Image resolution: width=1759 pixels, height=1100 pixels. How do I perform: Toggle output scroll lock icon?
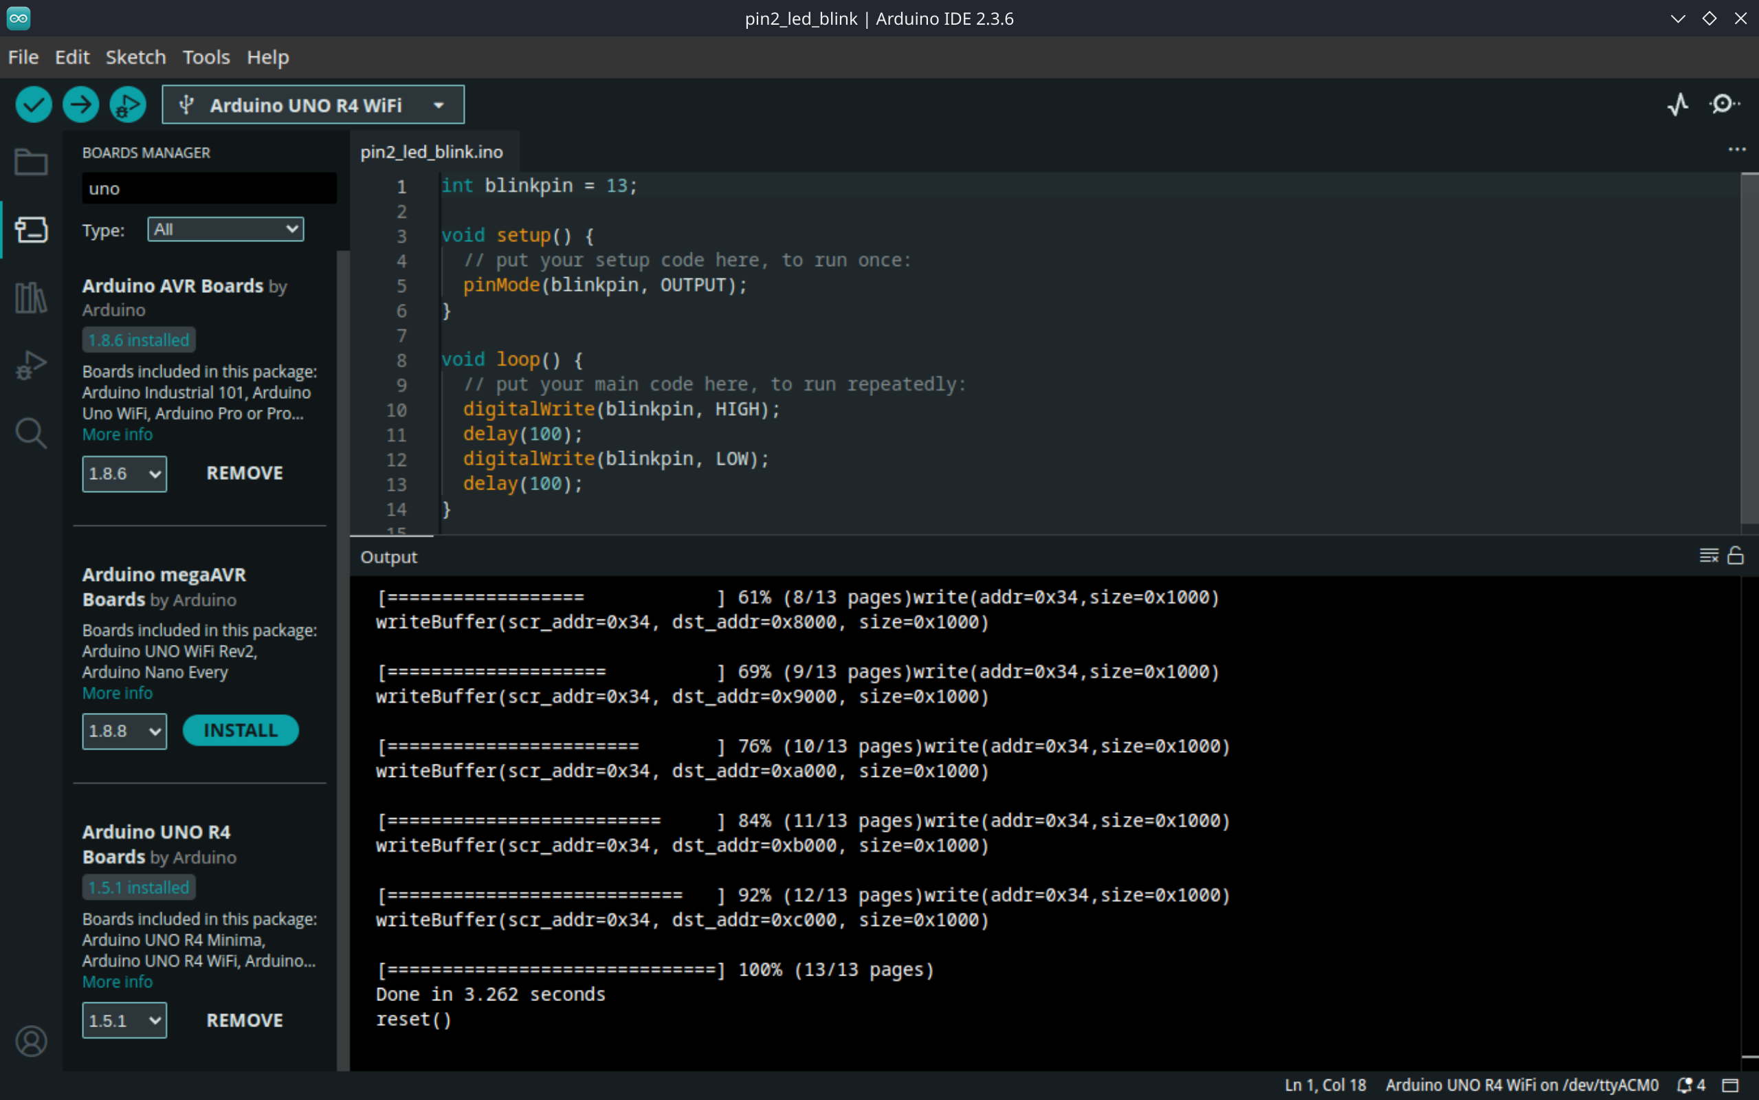(x=1736, y=557)
